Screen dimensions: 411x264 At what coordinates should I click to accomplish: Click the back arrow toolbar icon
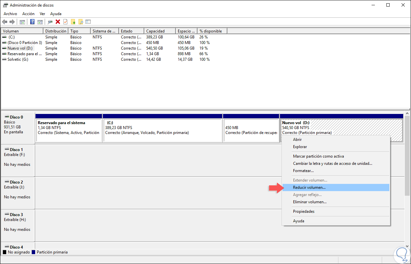point(5,22)
